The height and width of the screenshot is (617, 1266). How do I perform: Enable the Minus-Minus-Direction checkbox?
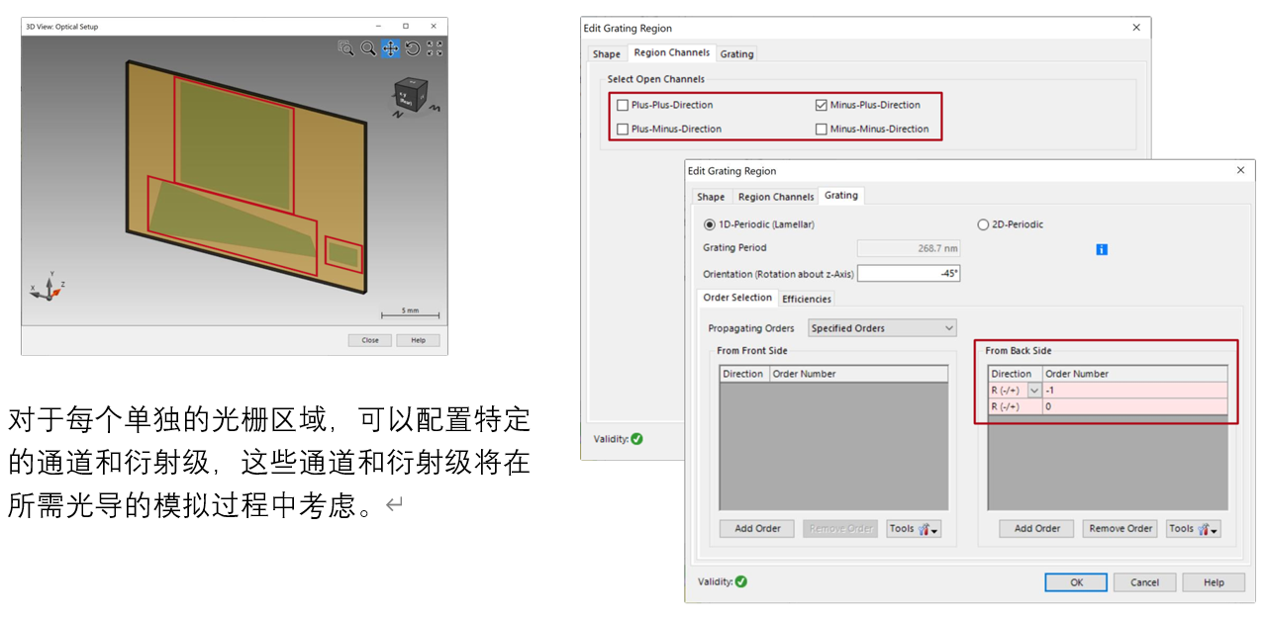(821, 129)
